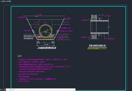Select the 抹面厚20 label

tap(84, 37)
